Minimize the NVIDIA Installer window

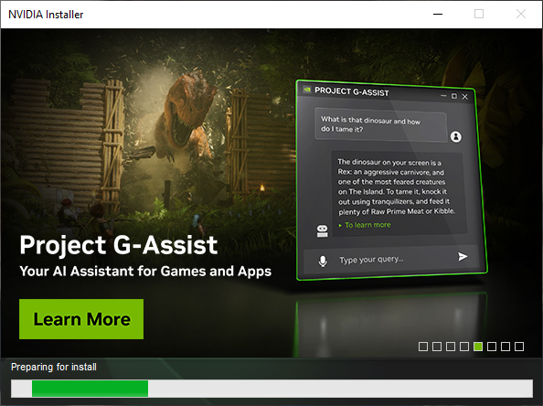(x=438, y=15)
